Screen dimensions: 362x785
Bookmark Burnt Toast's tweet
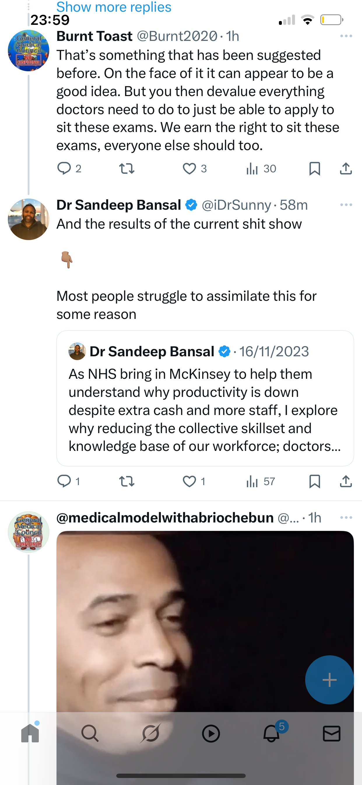tap(314, 169)
